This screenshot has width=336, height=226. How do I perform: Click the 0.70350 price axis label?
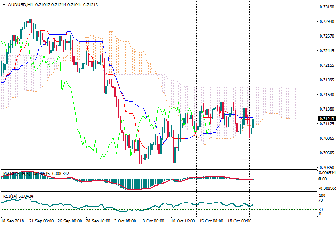pyautogui.click(x=326, y=167)
